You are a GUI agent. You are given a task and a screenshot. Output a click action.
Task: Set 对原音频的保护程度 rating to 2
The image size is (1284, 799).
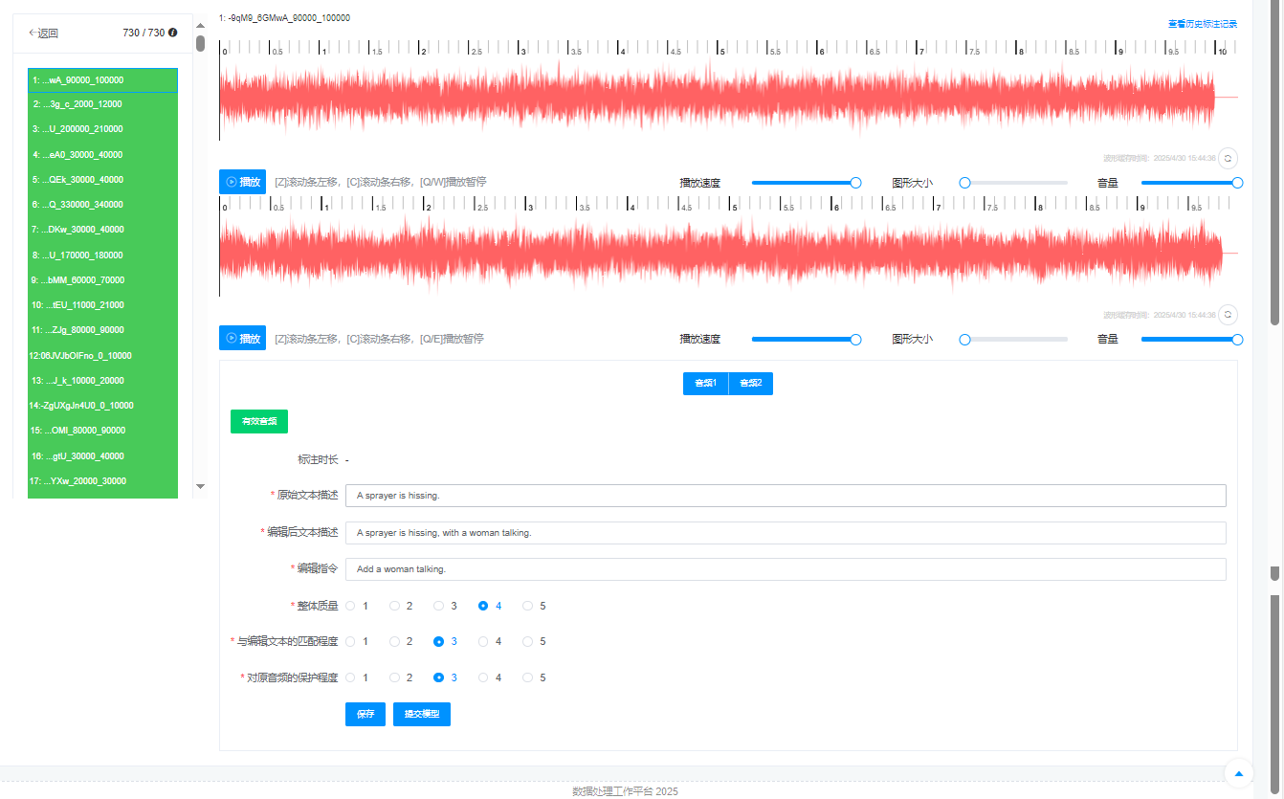click(x=394, y=677)
